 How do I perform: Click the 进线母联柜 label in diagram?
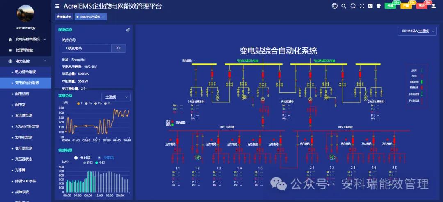(288, 101)
